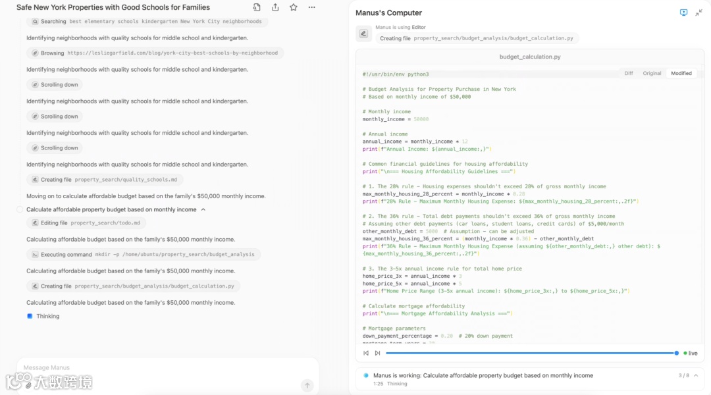Click the playback progress slider handle
The height and width of the screenshot is (395, 711).
coord(677,354)
